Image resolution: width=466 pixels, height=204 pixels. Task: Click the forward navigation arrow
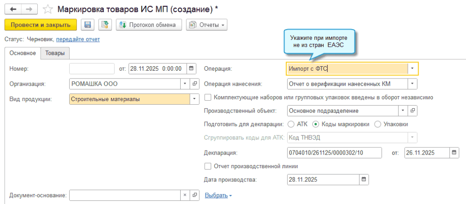click(29, 9)
